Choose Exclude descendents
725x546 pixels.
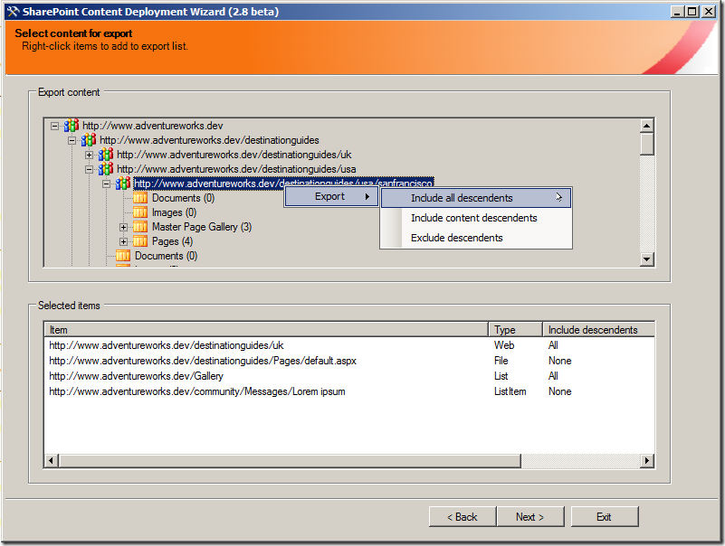tap(476, 238)
